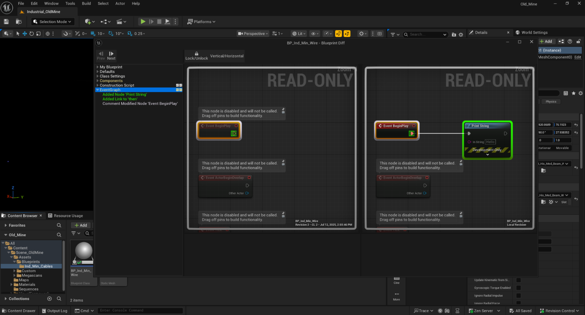Open the Cmd dropdown
This screenshot has width=585, height=315.
coord(84,311)
